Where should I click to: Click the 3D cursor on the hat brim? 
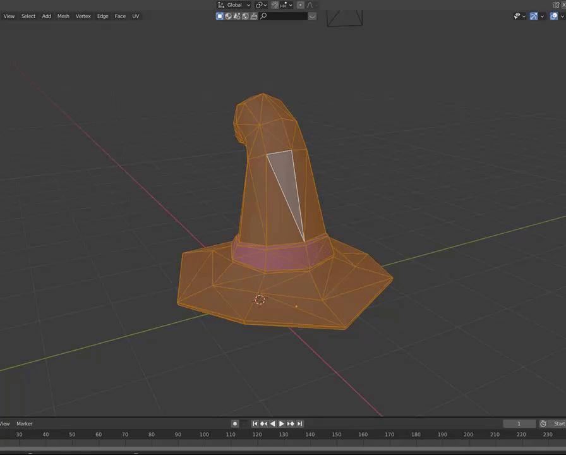(260, 300)
